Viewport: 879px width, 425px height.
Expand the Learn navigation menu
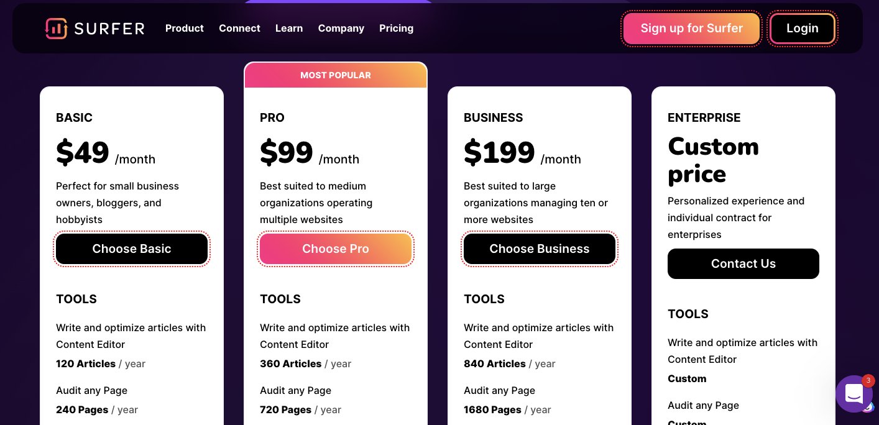click(x=289, y=28)
